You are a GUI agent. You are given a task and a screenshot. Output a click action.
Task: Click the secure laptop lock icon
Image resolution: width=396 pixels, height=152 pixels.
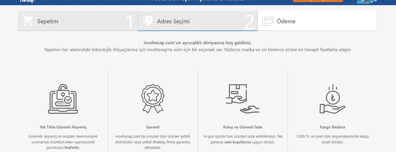click(63, 99)
